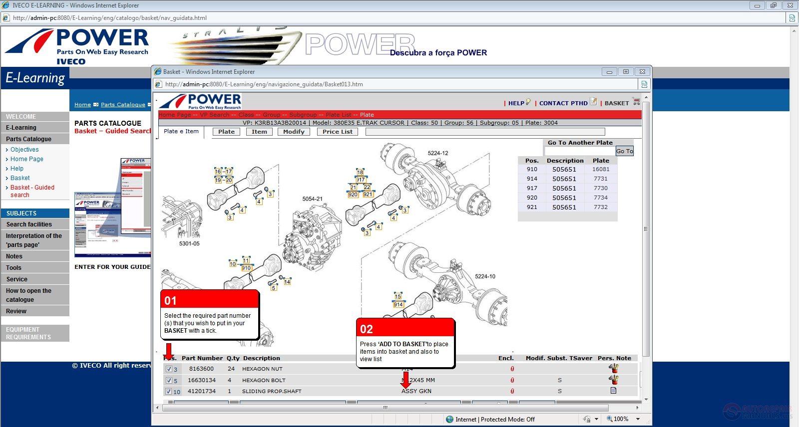This screenshot has height=427, width=799.
Task: Select plate 7730 in position 917 row
Action: (x=601, y=188)
